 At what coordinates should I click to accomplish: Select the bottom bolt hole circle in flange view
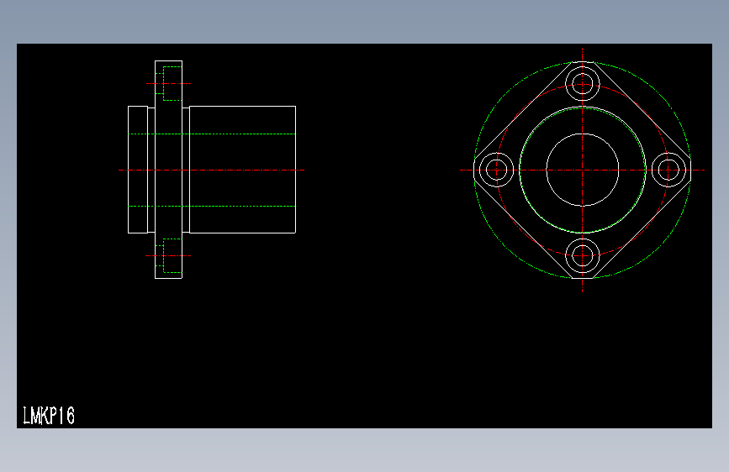click(582, 255)
